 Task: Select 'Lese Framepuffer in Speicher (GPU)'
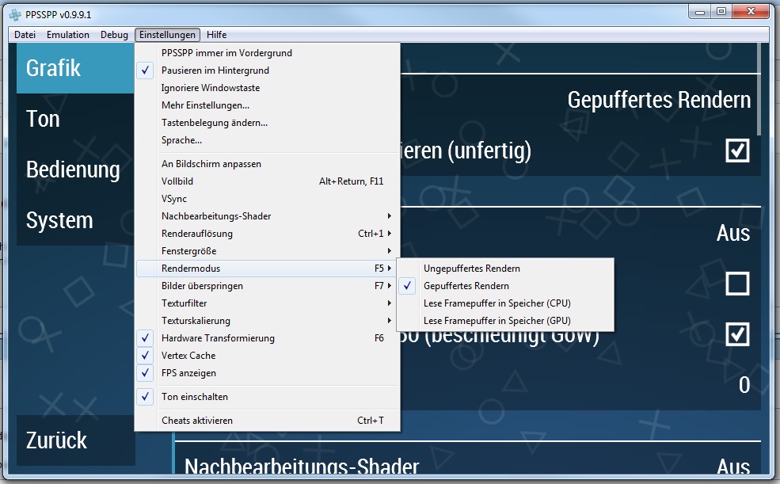point(497,321)
